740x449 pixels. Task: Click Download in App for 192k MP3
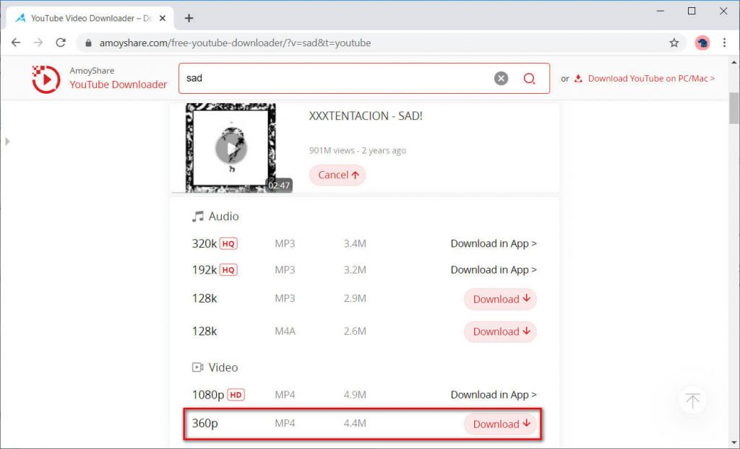point(494,270)
